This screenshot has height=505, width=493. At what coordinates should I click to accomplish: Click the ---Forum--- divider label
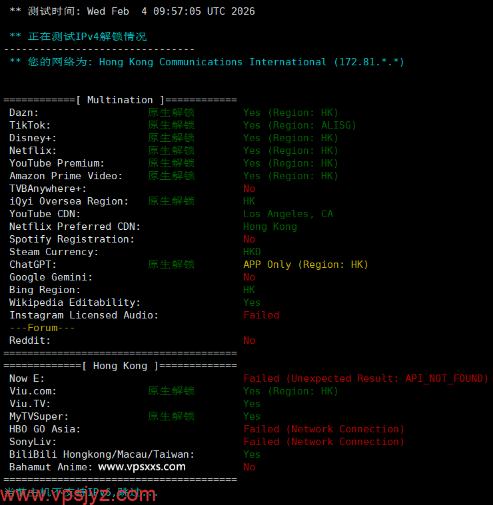pyautogui.click(x=42, y=328)
